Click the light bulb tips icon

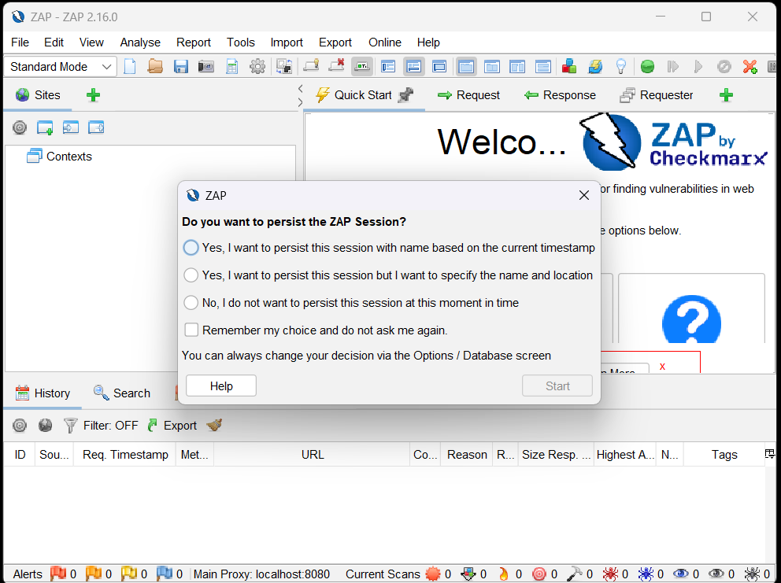tap(620, 66)
